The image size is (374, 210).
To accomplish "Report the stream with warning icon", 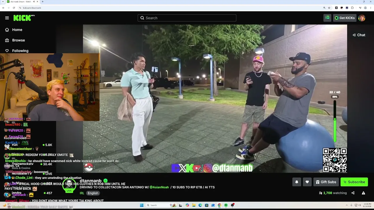I will (x=363, y=193).
